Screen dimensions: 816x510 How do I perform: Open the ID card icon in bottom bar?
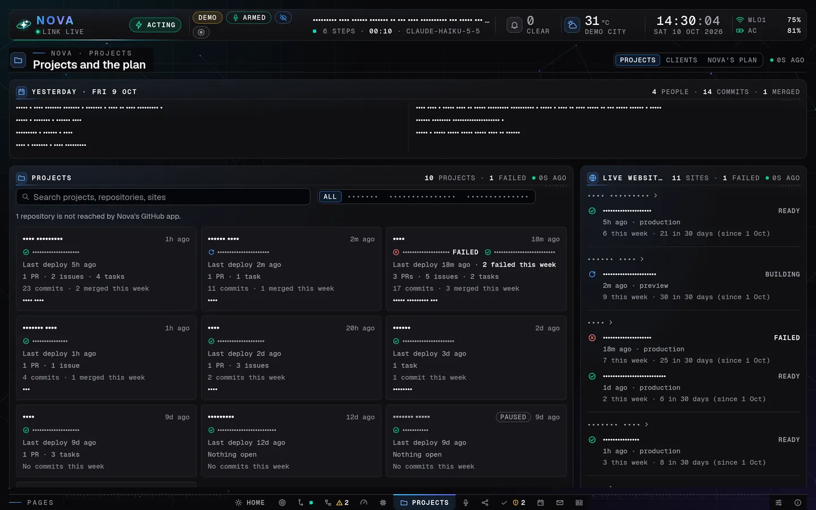(x=579, y=503)
